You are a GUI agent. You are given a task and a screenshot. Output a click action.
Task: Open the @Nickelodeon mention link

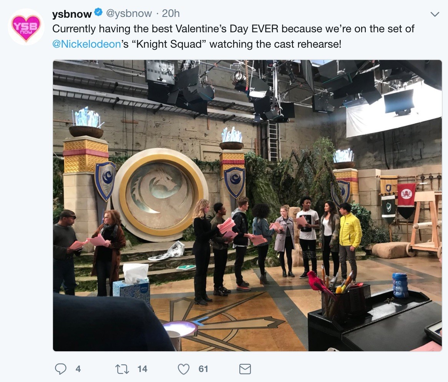(x=86, y=44)
